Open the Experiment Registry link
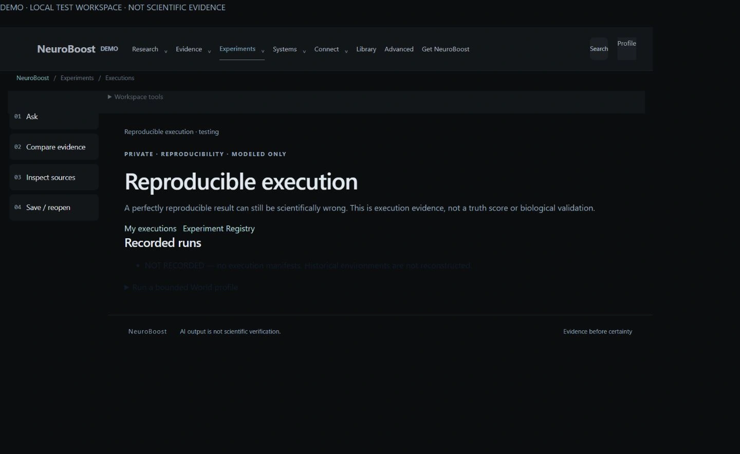The height and width of the screenshot is (454, 740). coord(219,229)
